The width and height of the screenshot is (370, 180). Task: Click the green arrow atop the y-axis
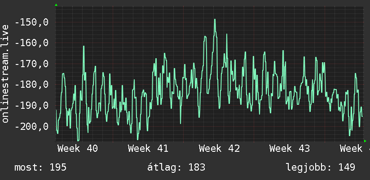(56, 5)
